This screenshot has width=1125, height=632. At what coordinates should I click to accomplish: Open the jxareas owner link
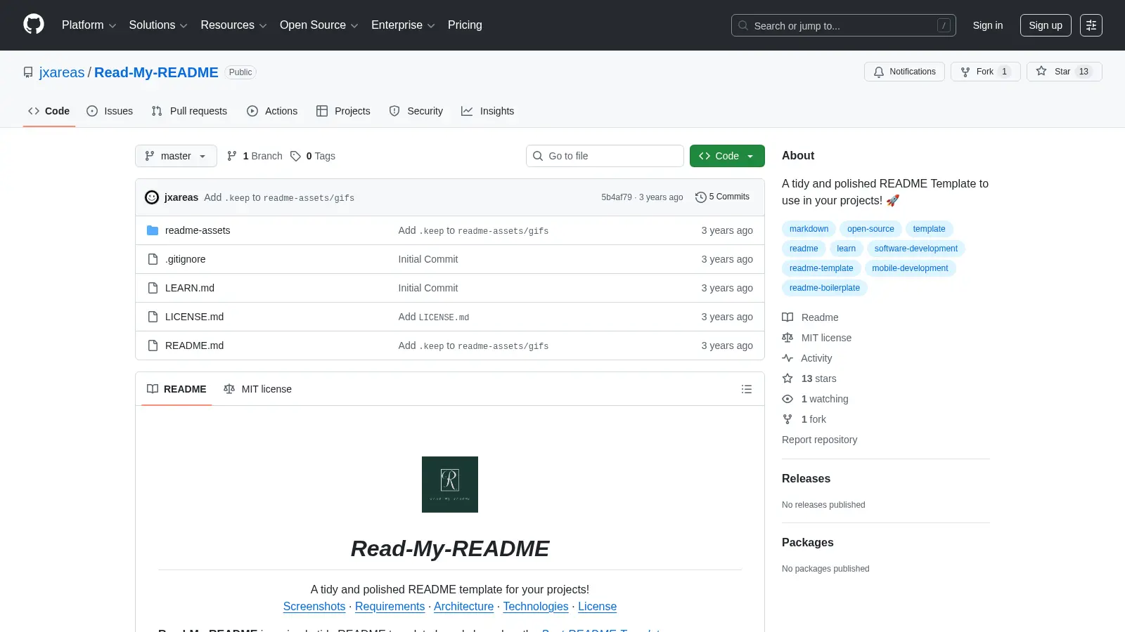coord(62,72)
